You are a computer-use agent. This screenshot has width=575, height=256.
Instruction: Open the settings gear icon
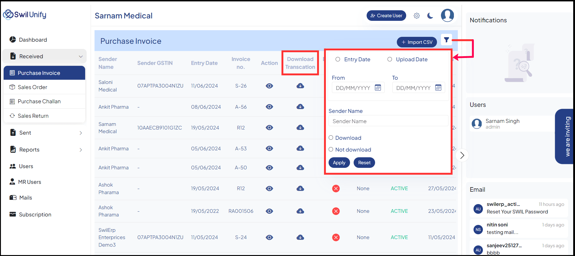417,16
